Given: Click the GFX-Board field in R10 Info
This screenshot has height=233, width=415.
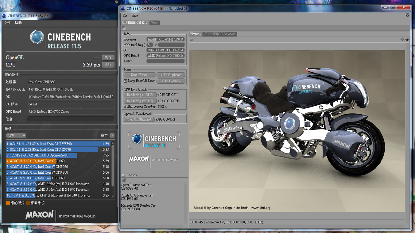Looking at the screenshot, I should click(165, 56).
